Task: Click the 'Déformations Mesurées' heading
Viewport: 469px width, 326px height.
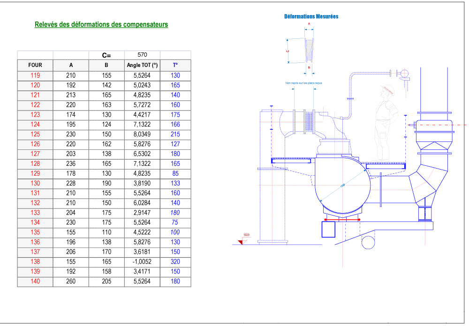Action: point(311,16)
